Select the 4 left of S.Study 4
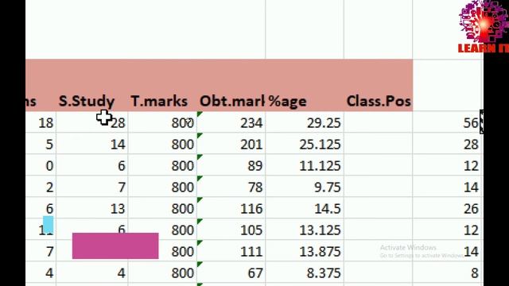This screenshot has width=509, height=286. (x=41, y=272)
